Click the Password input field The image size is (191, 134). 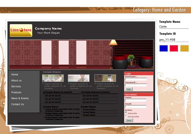pyautogui.click(x=136, y=85)
